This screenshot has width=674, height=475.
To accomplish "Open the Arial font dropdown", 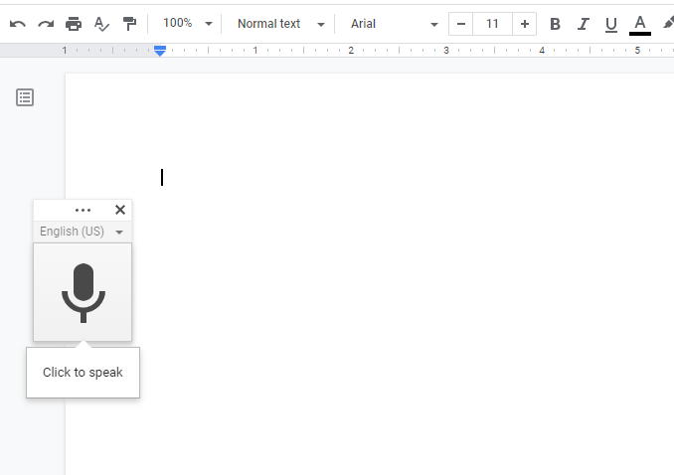I will 394,24.
